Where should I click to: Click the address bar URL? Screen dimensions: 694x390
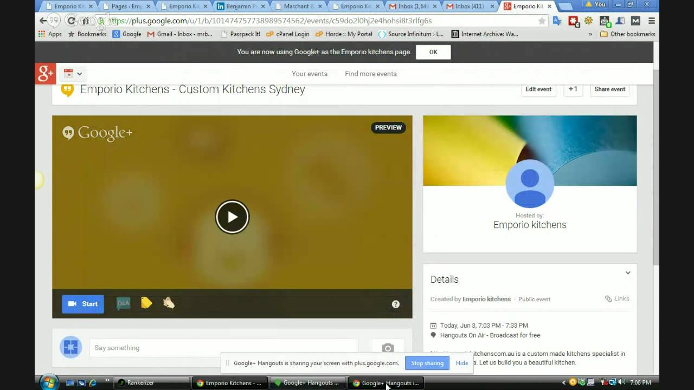pyautogui.click(x=271, y=21)
